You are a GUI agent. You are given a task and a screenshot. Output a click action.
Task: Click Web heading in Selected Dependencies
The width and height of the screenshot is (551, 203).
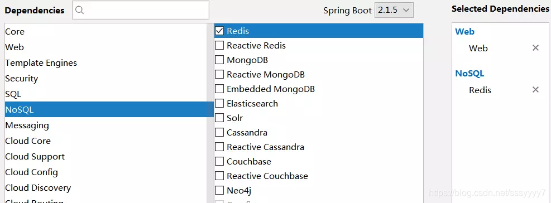464,32
